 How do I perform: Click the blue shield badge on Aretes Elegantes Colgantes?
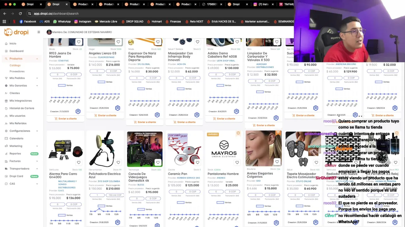click(276, 223)
